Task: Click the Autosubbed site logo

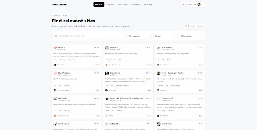Action: click(x=107, y=124)
